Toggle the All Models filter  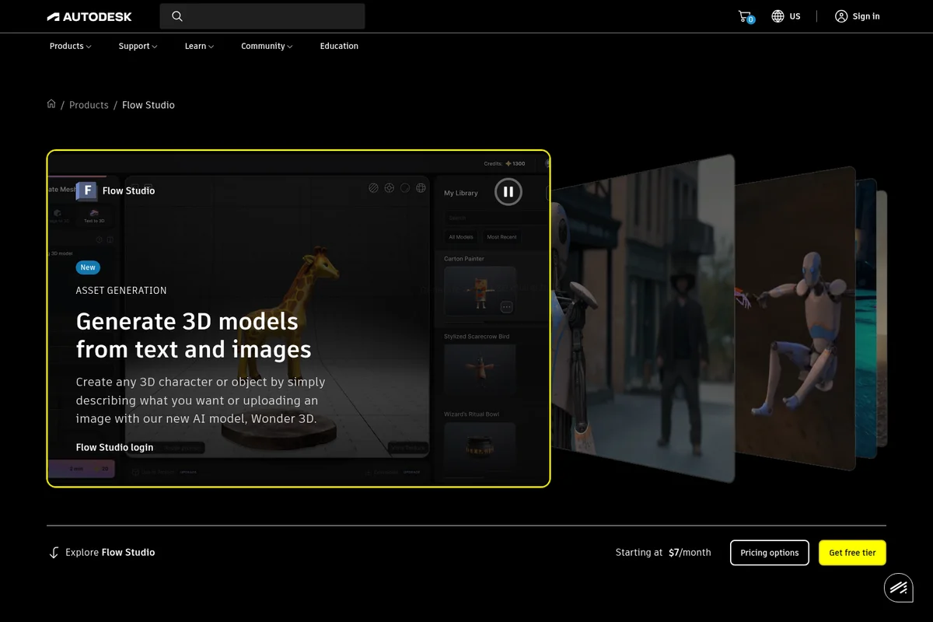[460, 236]
